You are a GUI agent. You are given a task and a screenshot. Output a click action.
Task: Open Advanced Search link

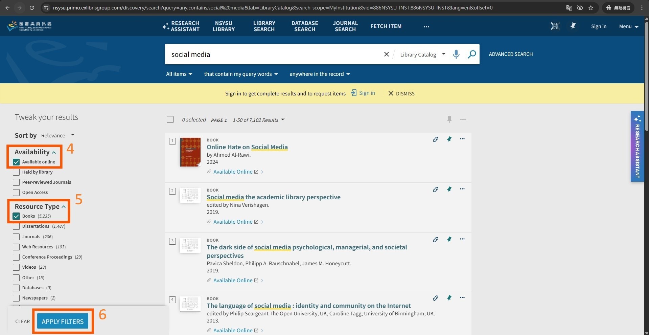[x=510, y=54]
